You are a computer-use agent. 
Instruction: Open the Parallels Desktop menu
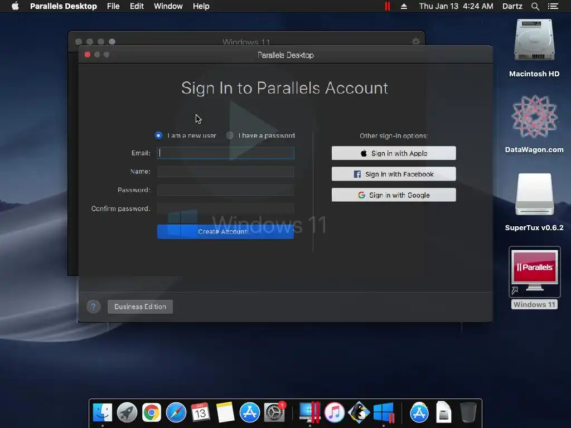[64, 6]
